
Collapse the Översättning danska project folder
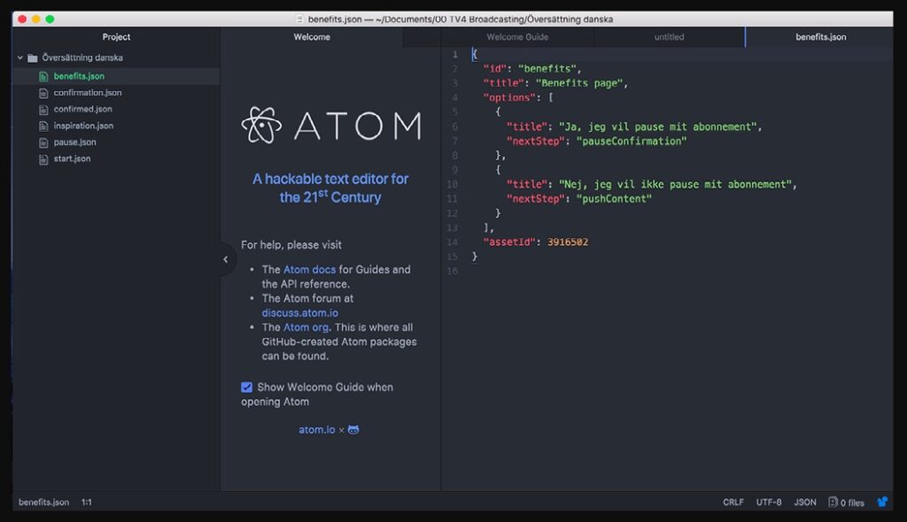20,58
